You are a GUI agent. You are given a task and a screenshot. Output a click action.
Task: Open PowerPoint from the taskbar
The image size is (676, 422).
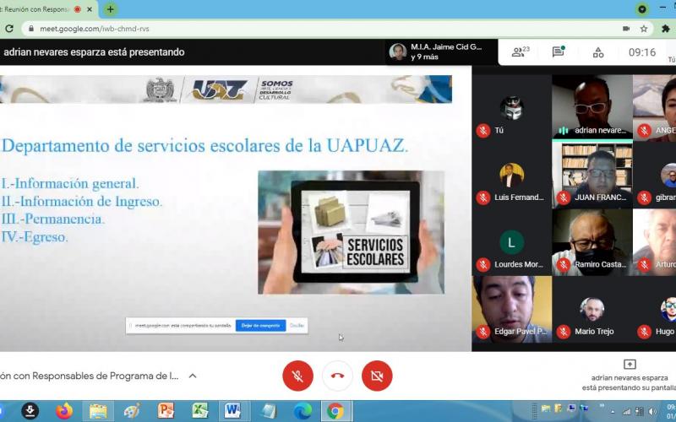[x=166, y=411]
